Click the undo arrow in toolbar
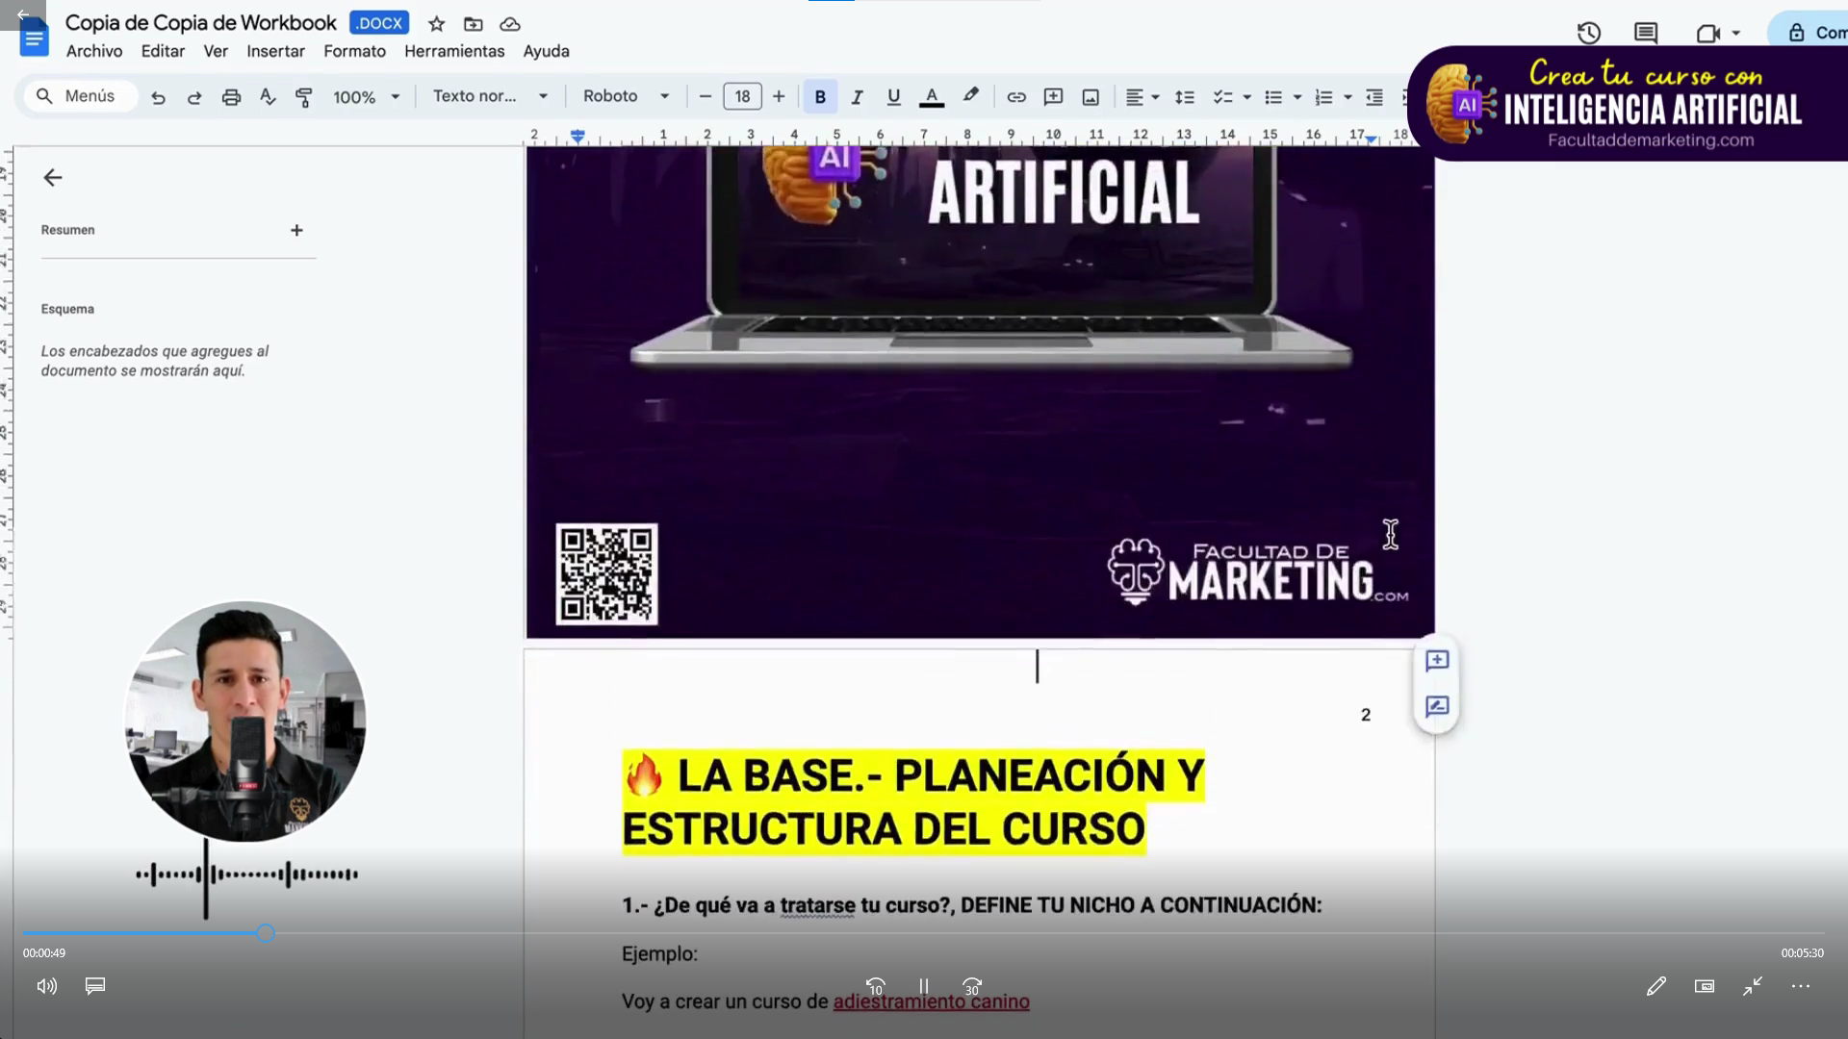 coord(158,97)
